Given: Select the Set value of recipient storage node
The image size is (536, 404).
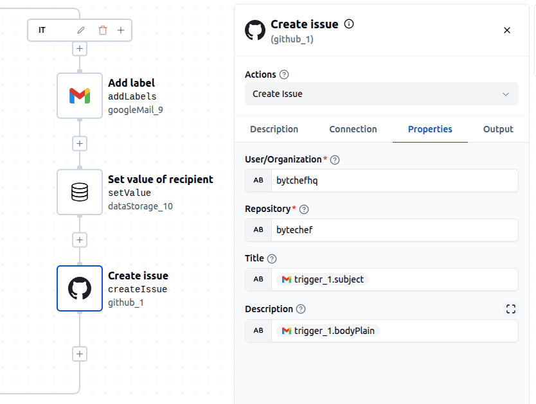Looking at the screenshot, I should [x=80, y=192].
